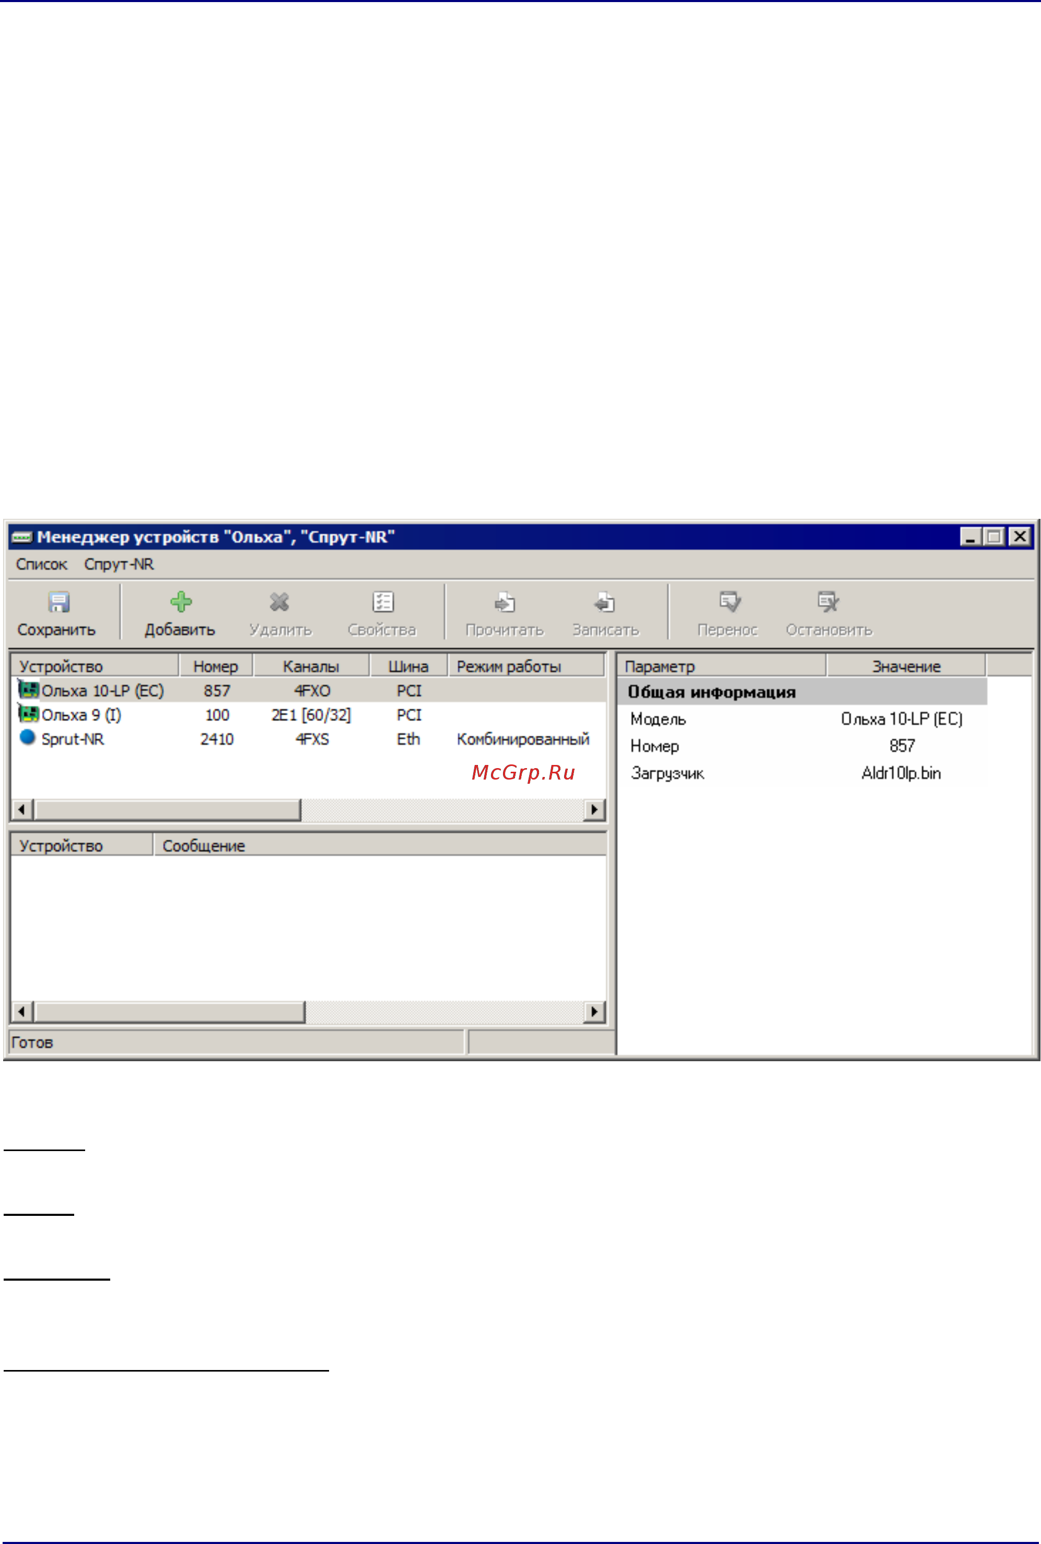Click the Остановить stop icon
1041x1544 pixels.
[828, 601]
